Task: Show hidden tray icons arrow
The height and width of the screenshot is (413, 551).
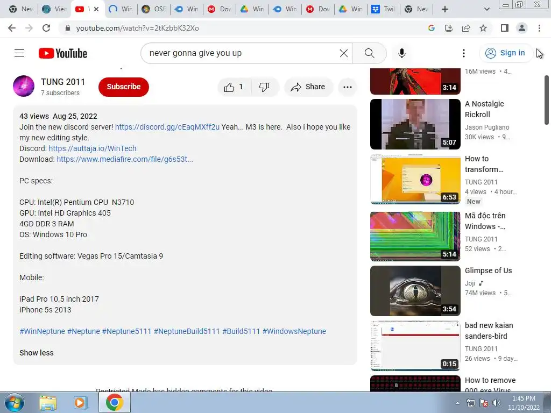Action: pyautogui.click(x=457, y=403)
